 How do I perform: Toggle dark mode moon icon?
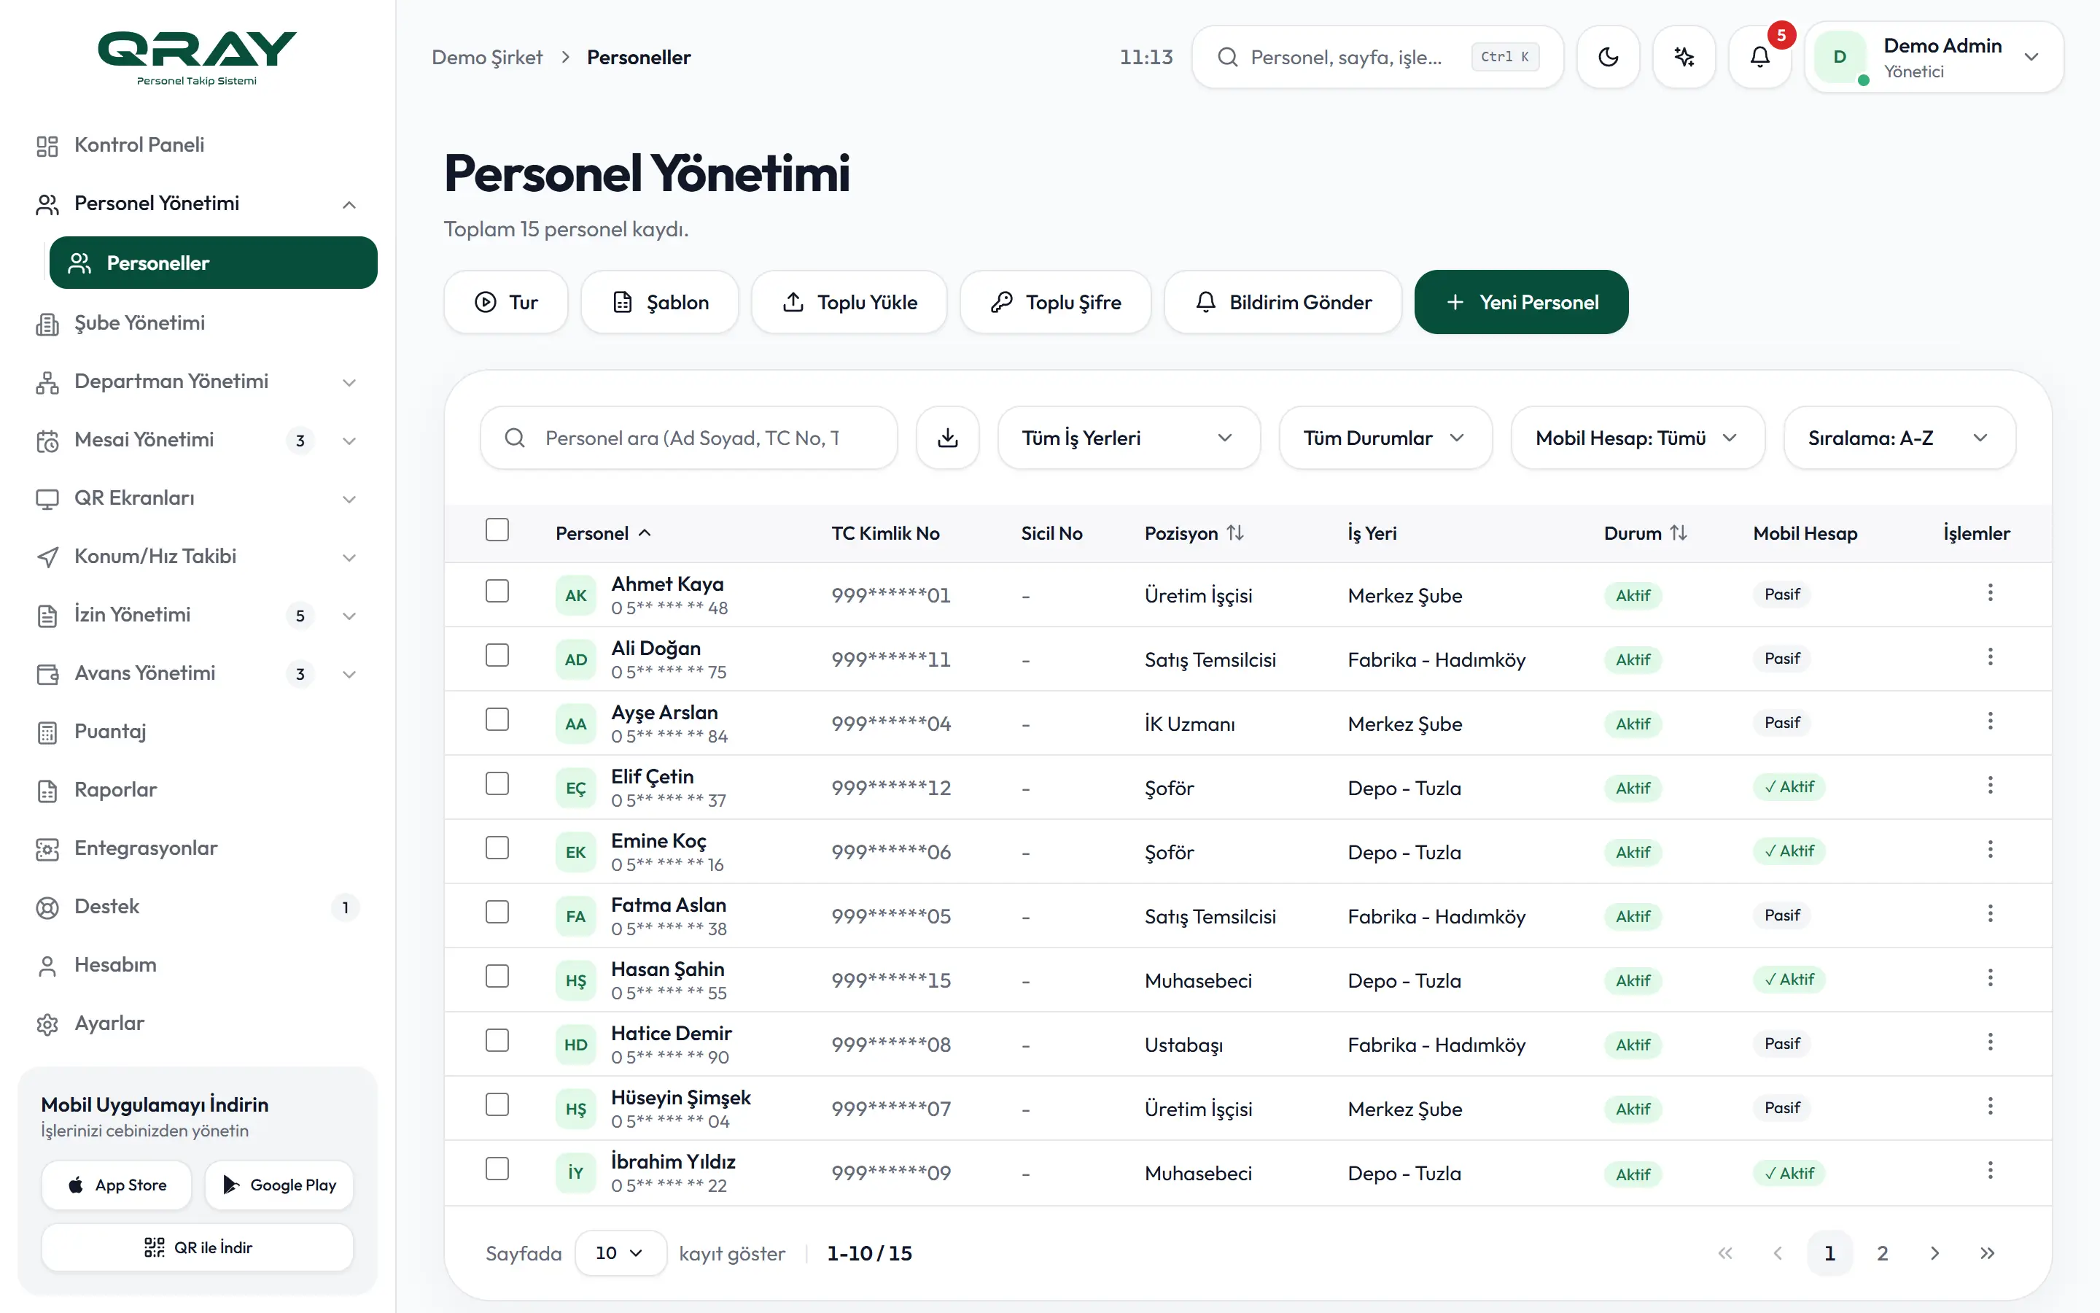[x=1608, y=58]
